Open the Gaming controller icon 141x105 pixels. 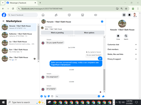click(96, 15)
